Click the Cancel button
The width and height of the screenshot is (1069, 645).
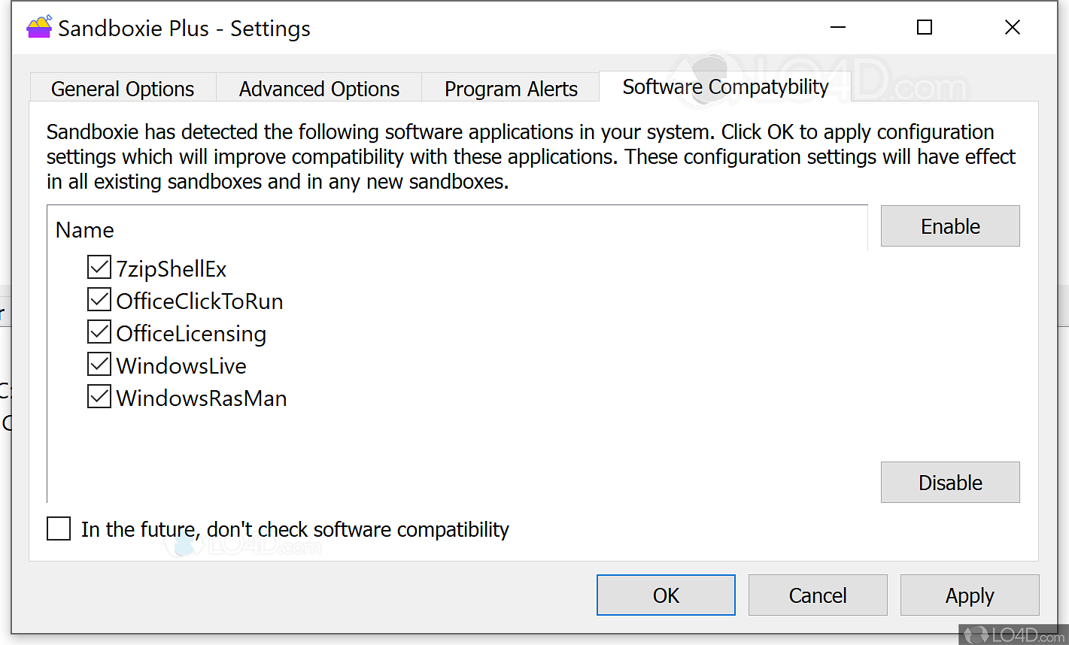point(818,595)
